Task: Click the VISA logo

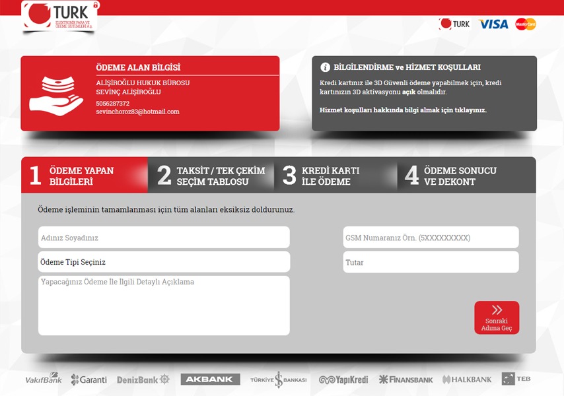Action: [x=493, y=24]
